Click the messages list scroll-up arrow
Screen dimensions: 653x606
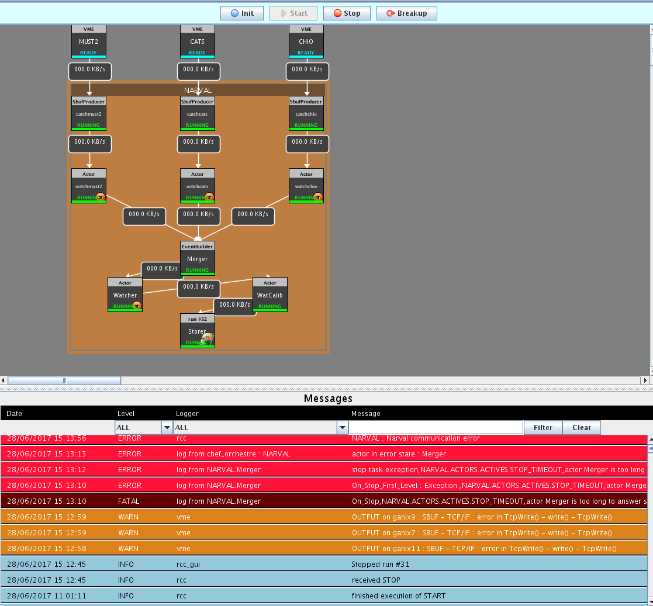click(651, 439)
